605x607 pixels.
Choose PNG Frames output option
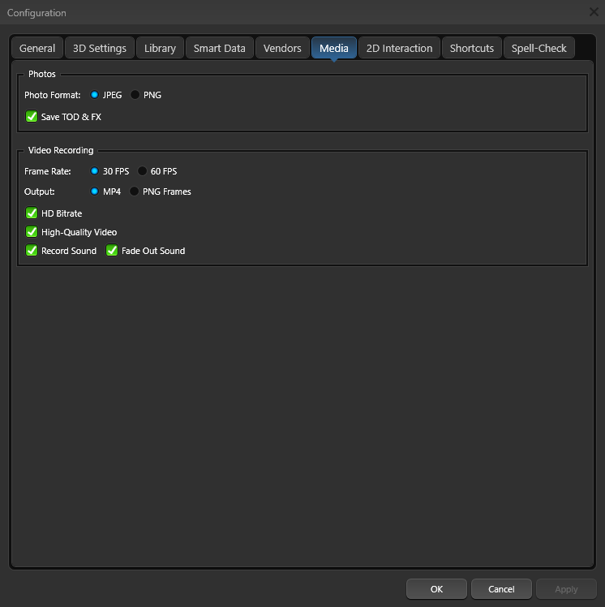(135, 192)
